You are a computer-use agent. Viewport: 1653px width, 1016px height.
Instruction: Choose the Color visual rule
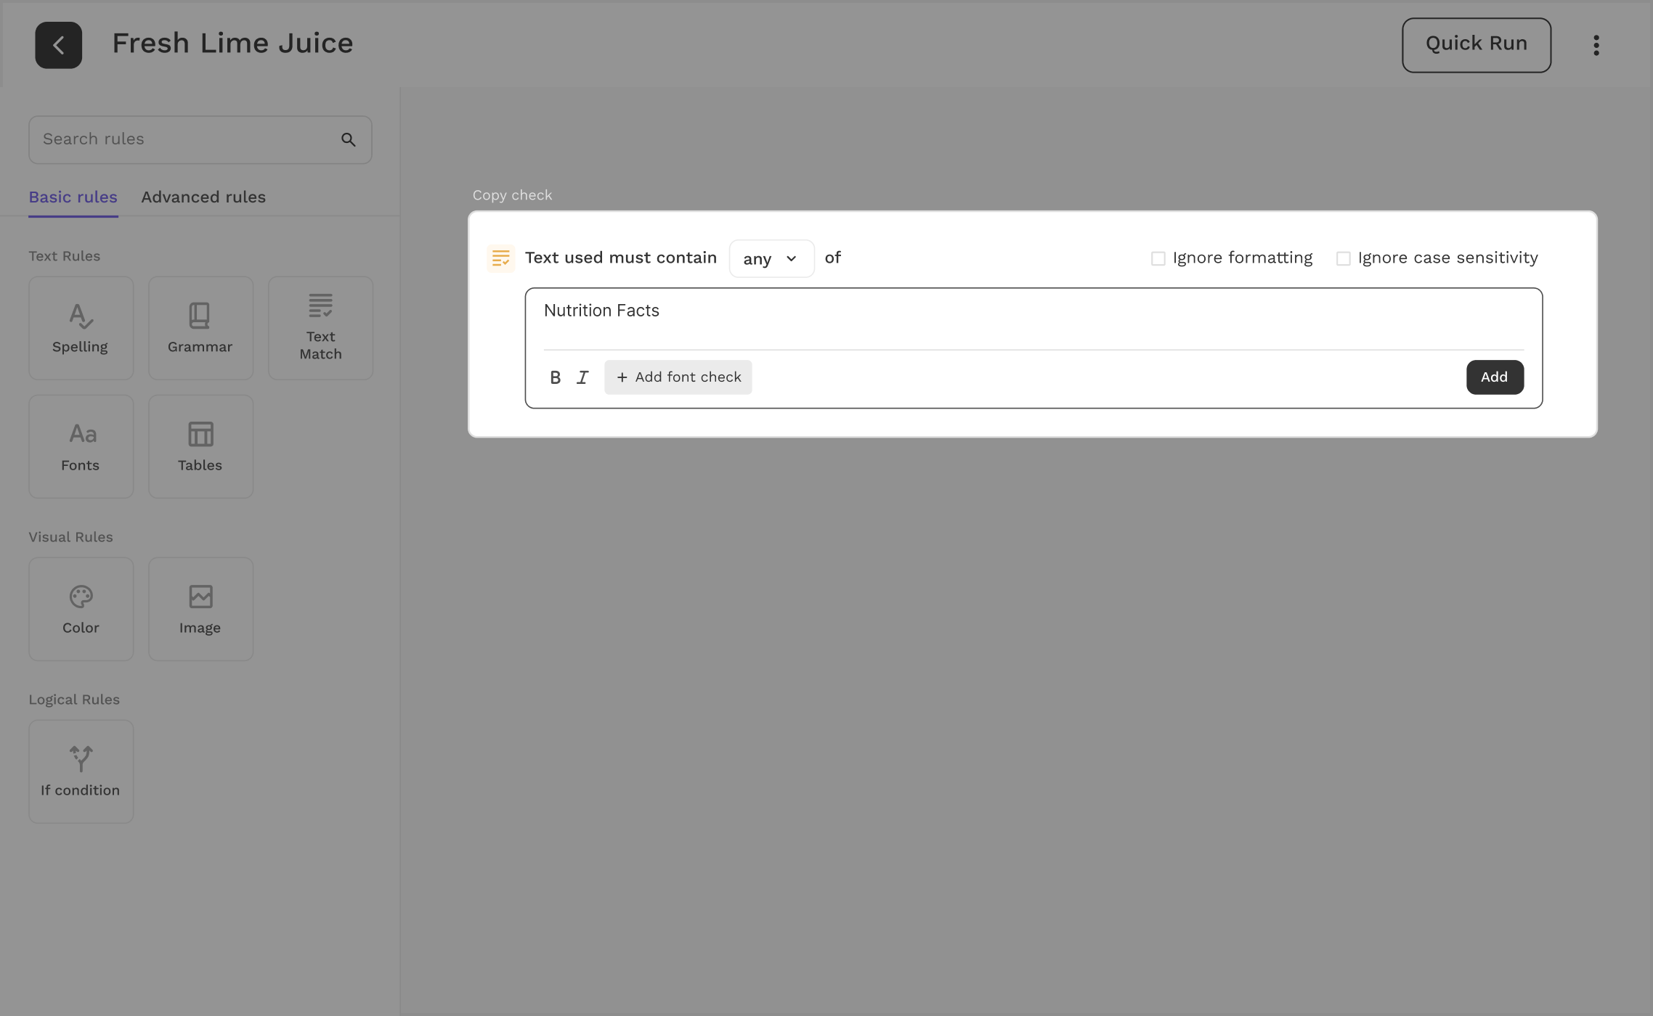click(81, 608)
